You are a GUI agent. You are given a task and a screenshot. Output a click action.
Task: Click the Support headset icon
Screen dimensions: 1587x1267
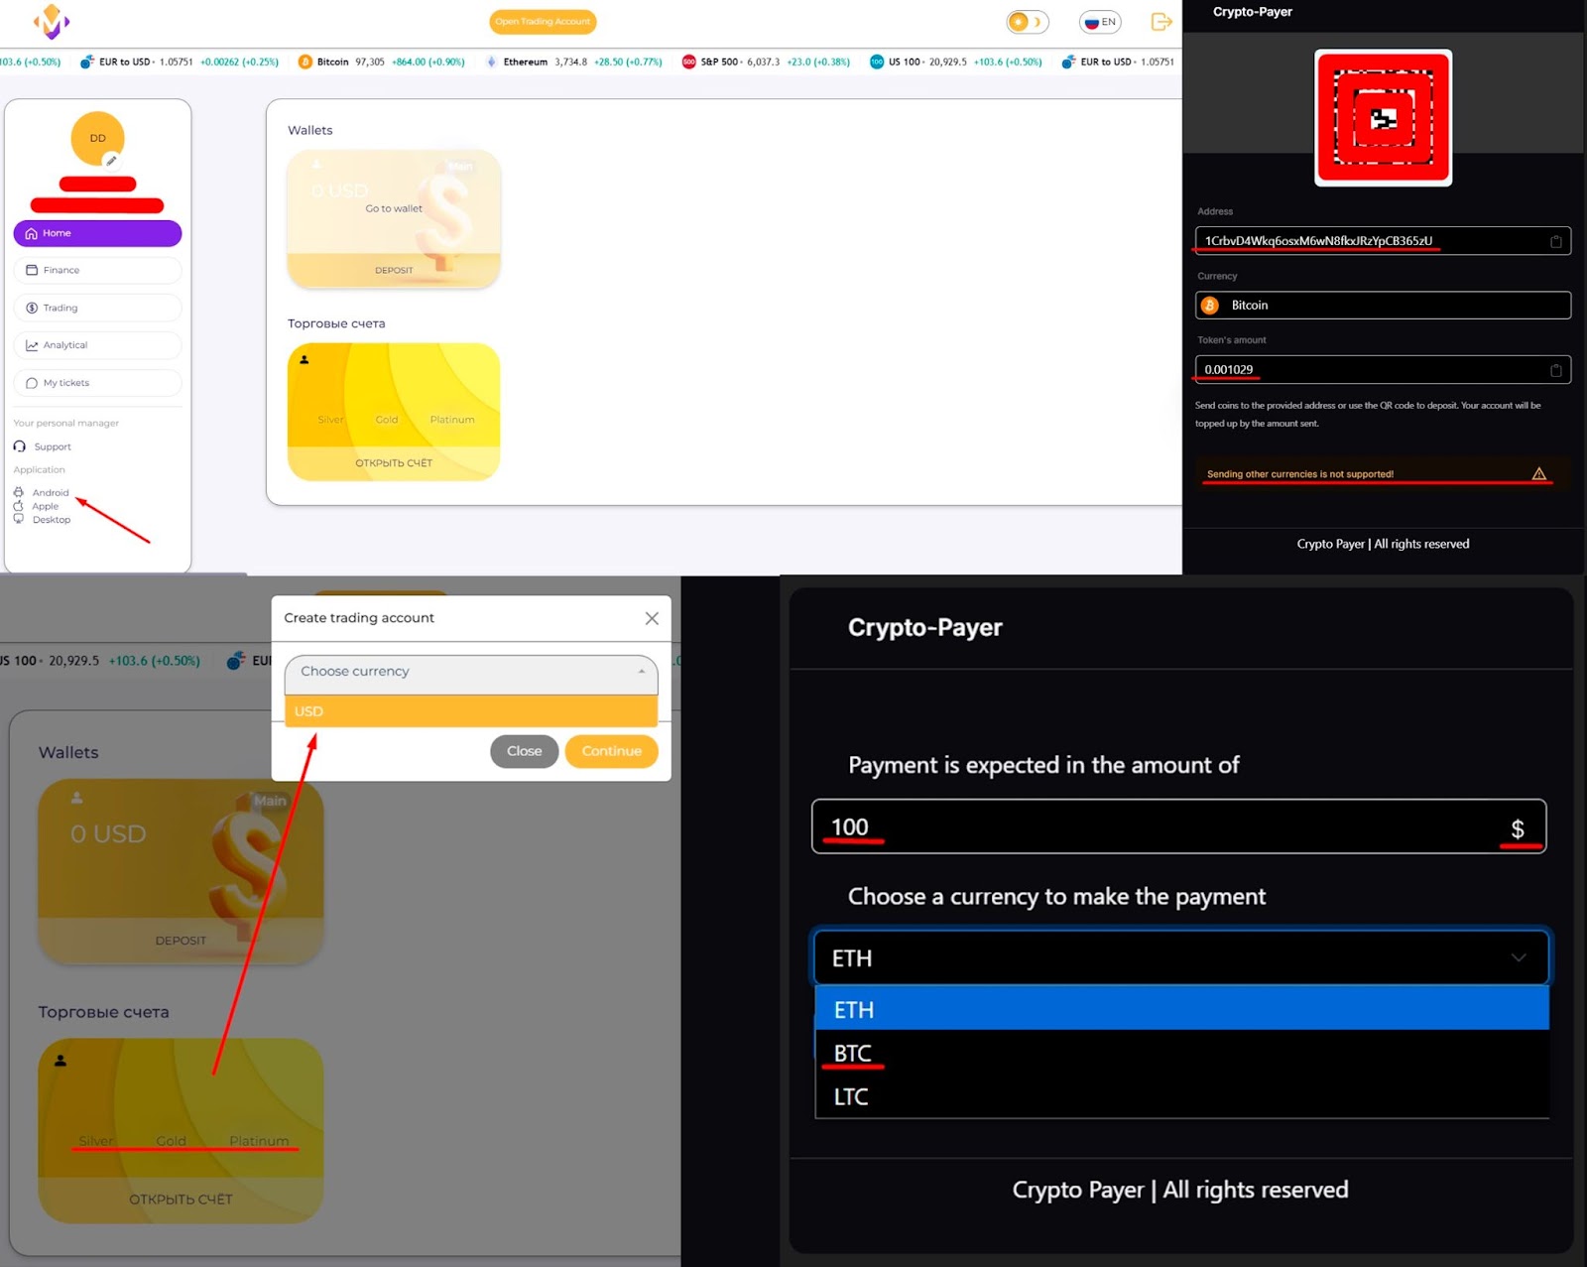pyautogui.click(x=20, y=446)
